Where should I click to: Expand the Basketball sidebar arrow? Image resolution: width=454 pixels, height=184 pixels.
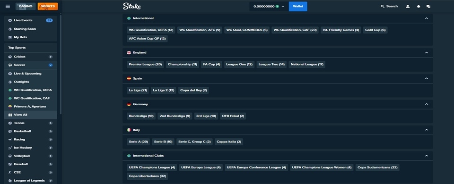[x=51, y=131]
